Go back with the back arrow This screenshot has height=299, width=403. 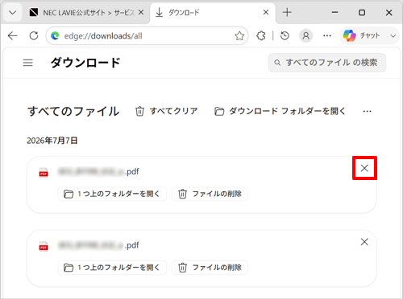click(13, 35)
